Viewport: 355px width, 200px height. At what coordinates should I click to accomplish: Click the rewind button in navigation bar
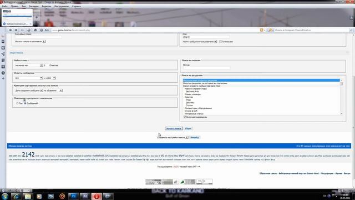(22, 30)
